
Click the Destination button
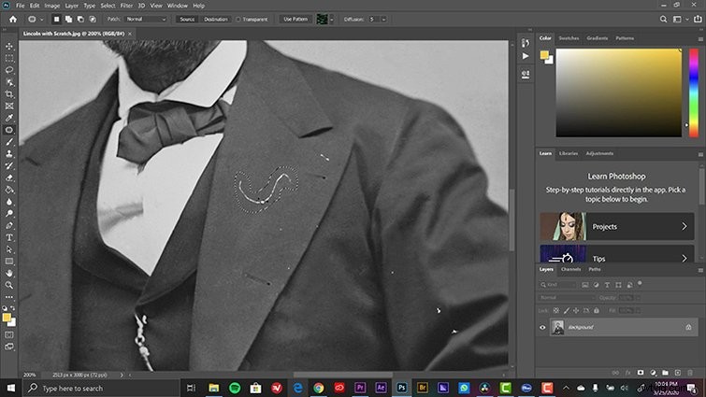[216, 20]
